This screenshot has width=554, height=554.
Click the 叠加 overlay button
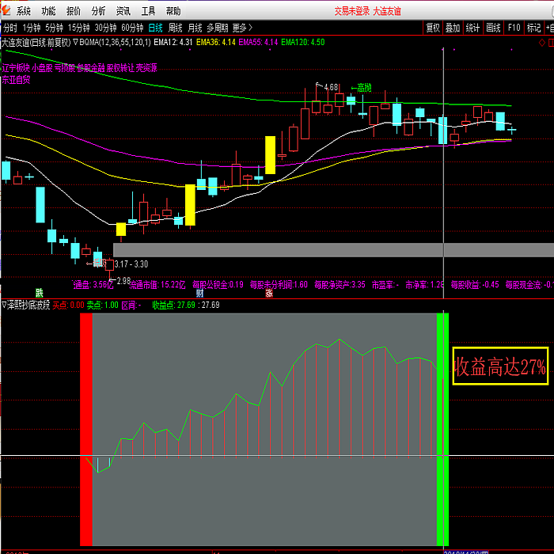(x=453, y=28)
